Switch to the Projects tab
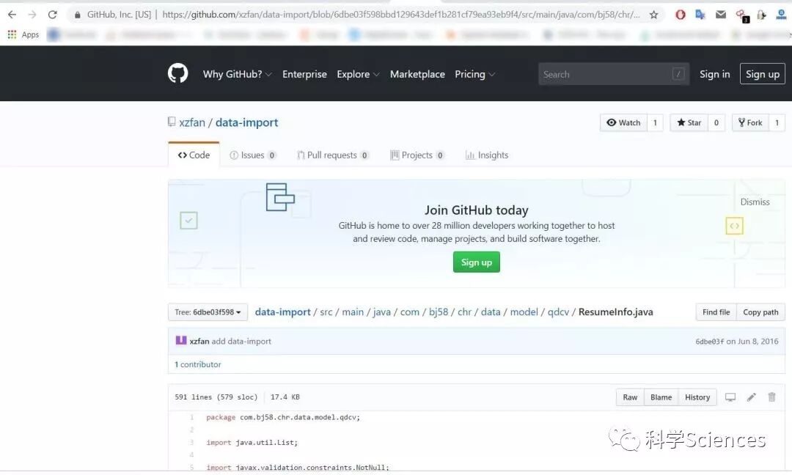This screenshot has width=792, height=475. 417,155
